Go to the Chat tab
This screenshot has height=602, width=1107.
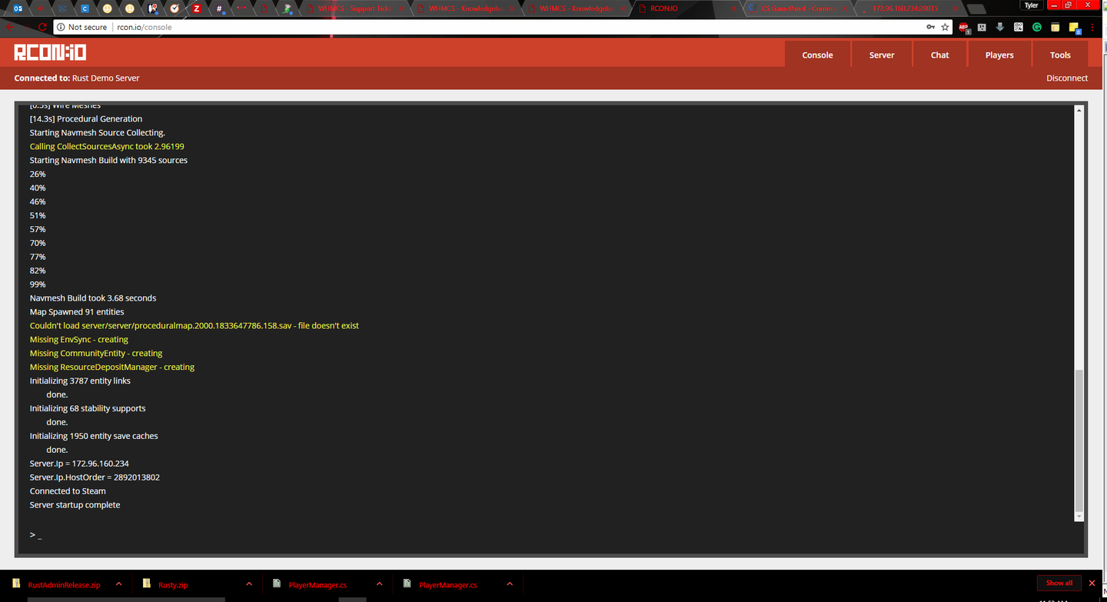(939, 55)
